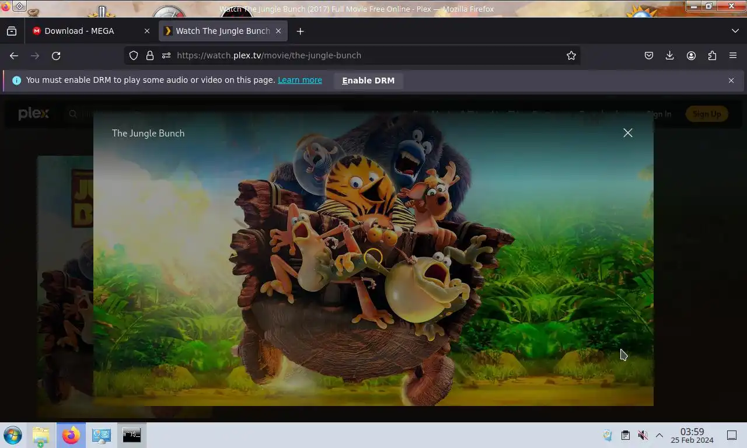Screen dimensions: 747x448
Task: Bookmark this page with the star icon
Action: click(571, 55)
